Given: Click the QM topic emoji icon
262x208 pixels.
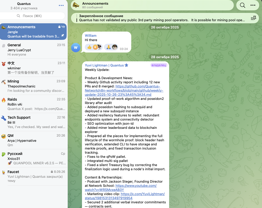Looking at the screenshot, I should [x=4, y=136].
